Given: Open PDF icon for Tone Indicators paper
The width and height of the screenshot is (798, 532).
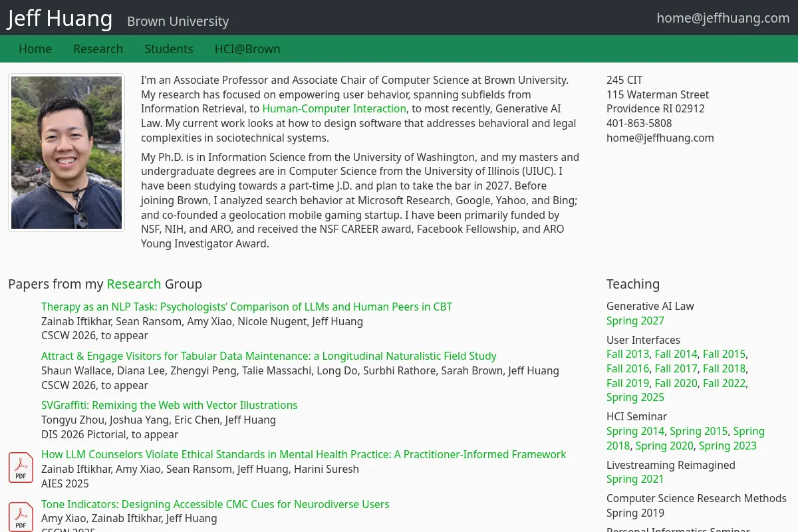Looking at the screenshot, I should click(21, 517).
